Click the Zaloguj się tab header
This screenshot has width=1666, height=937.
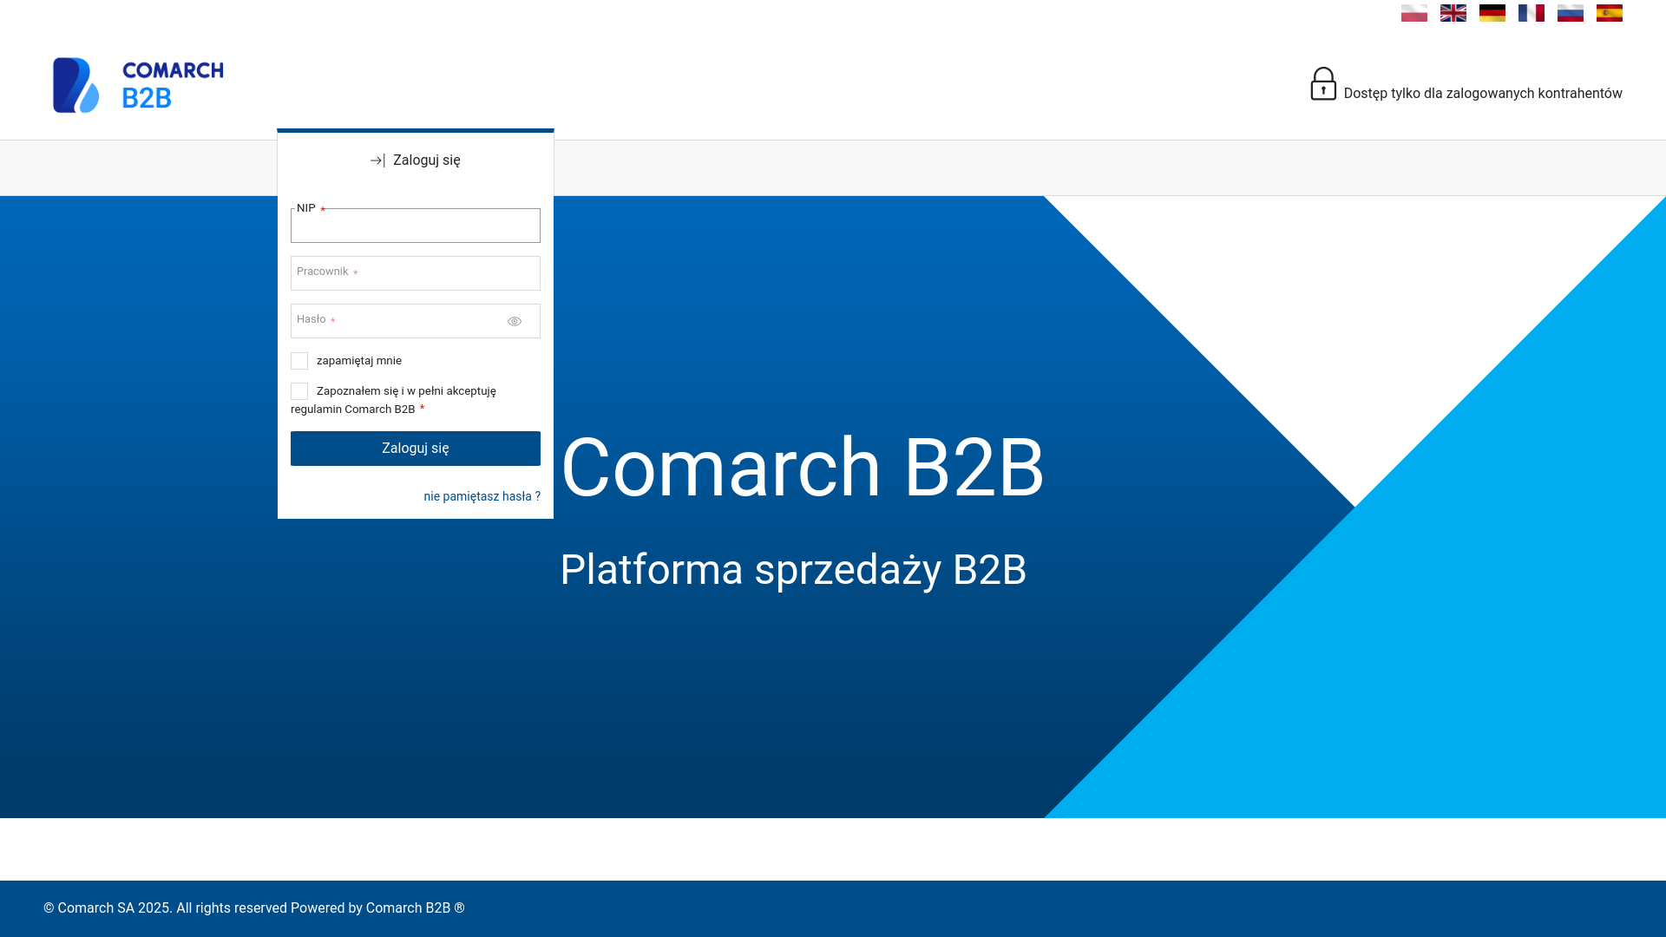click(416, 161)
